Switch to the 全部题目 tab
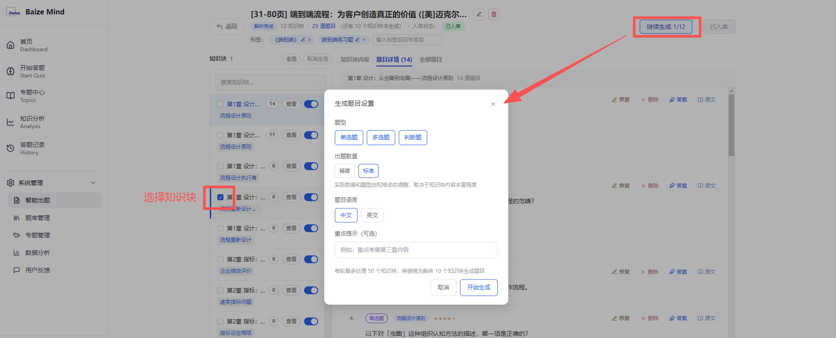 click(x=431, y=59)
